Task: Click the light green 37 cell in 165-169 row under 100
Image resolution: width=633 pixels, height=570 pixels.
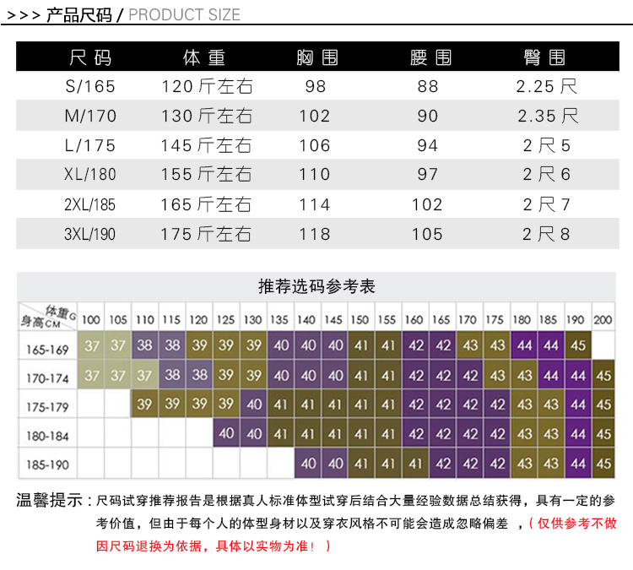Action: [x=91, y=345]
